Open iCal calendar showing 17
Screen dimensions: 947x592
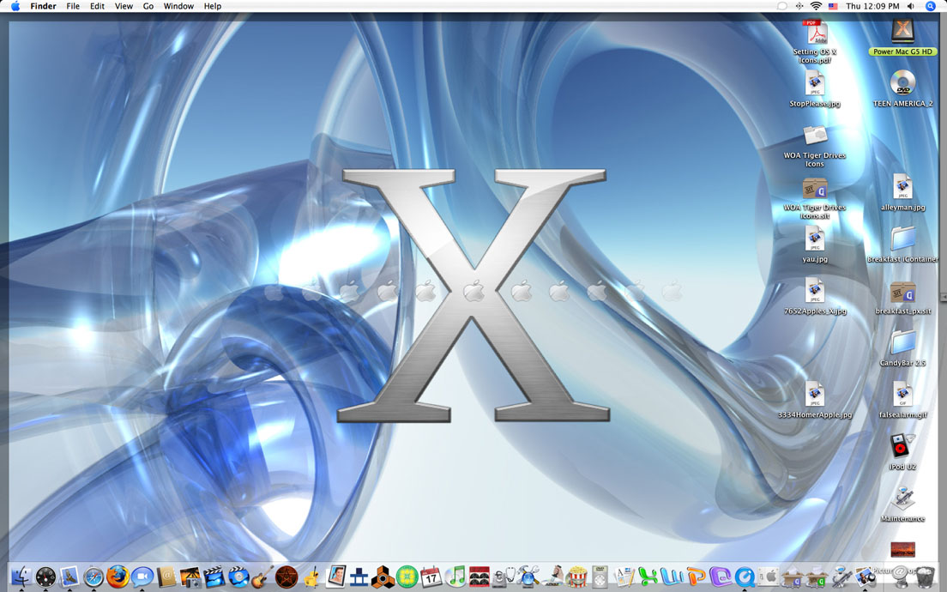tap(431, 577)
